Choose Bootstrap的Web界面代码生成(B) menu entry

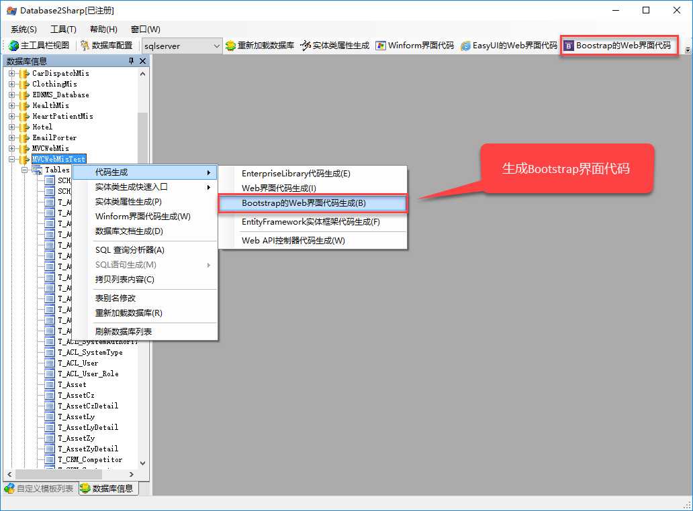(x=312, y=203)
